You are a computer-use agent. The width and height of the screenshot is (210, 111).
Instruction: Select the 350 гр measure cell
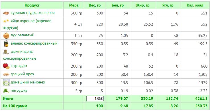[x=76, y=44]
